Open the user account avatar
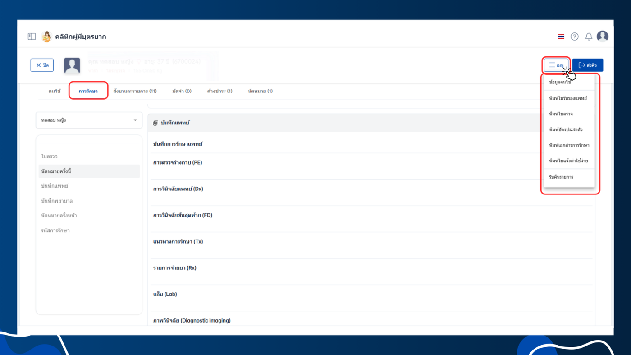Viewport: 631px width, 355px height. point(603,36)
